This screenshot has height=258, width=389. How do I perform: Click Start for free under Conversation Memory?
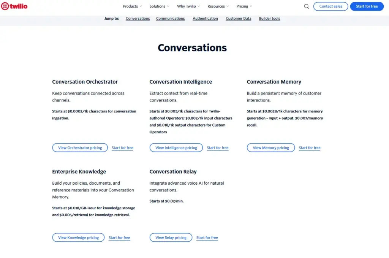tap(310, 148)
